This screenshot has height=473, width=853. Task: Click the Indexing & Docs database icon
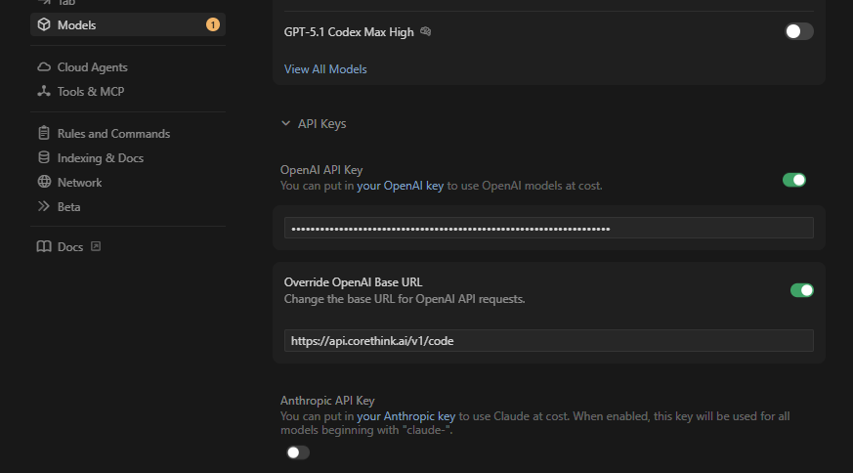(x=44, y=157)
